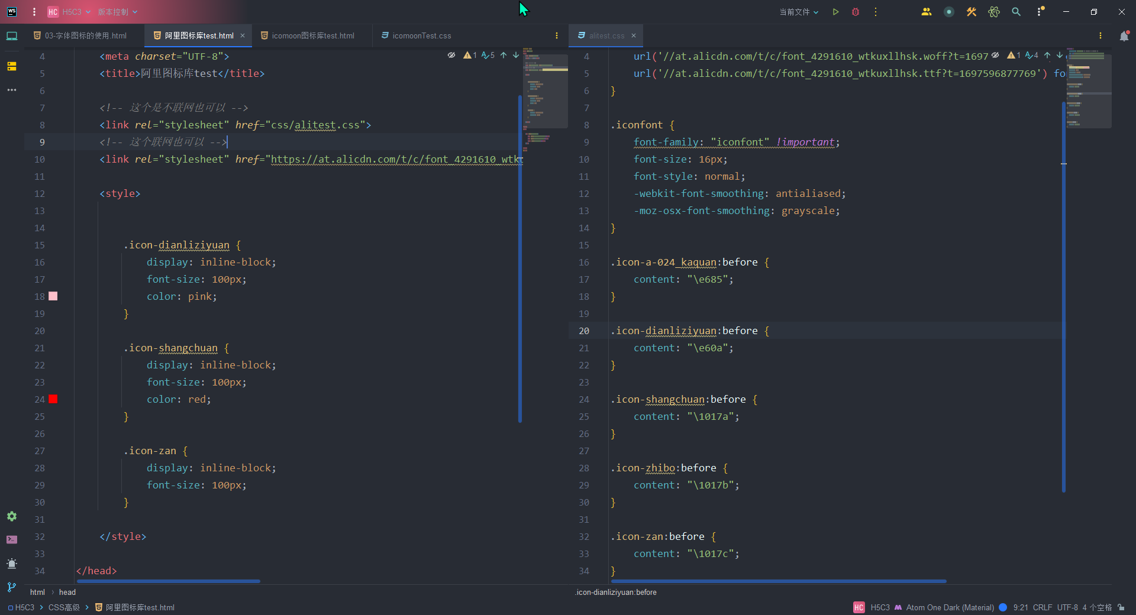Run the current file with the play icon

pyautogui.click(x=835, y=12)
